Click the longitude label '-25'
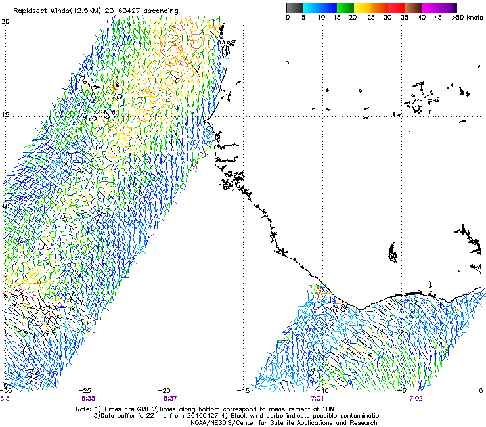 (x=85, y=390)
